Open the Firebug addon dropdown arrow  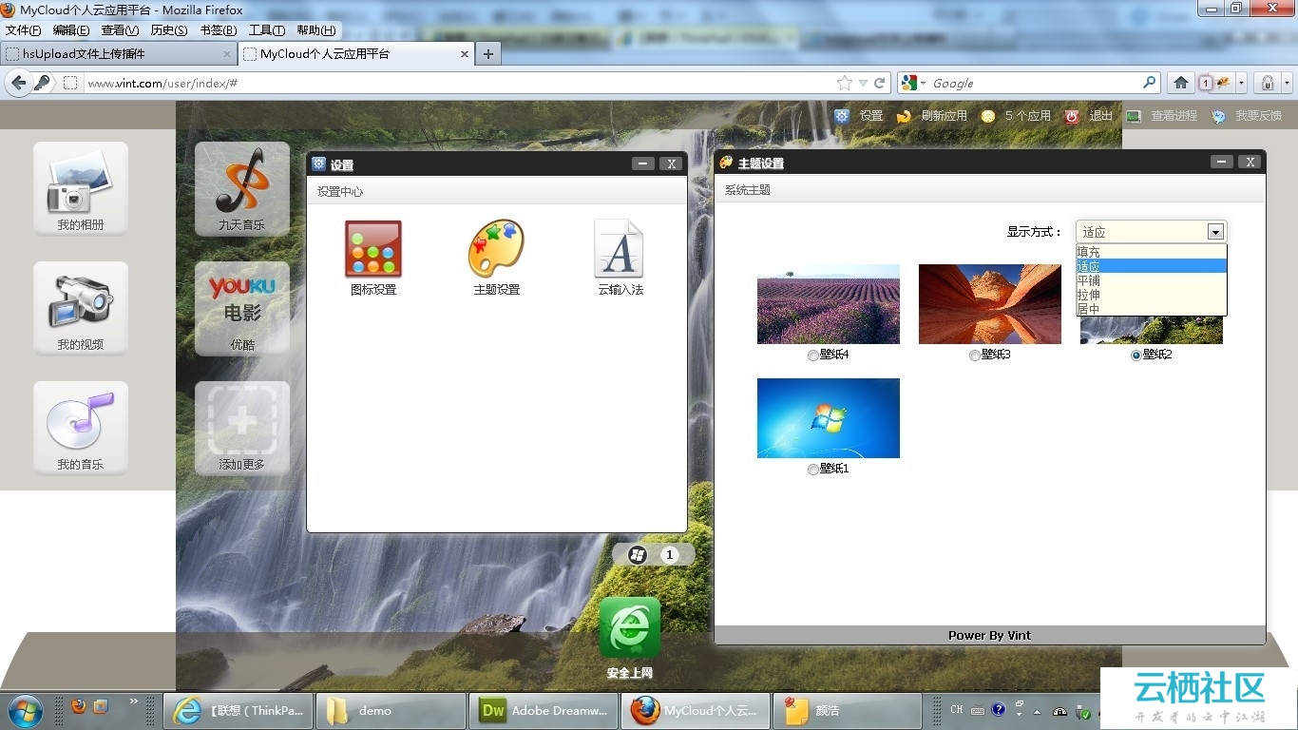click(1241, 83)
